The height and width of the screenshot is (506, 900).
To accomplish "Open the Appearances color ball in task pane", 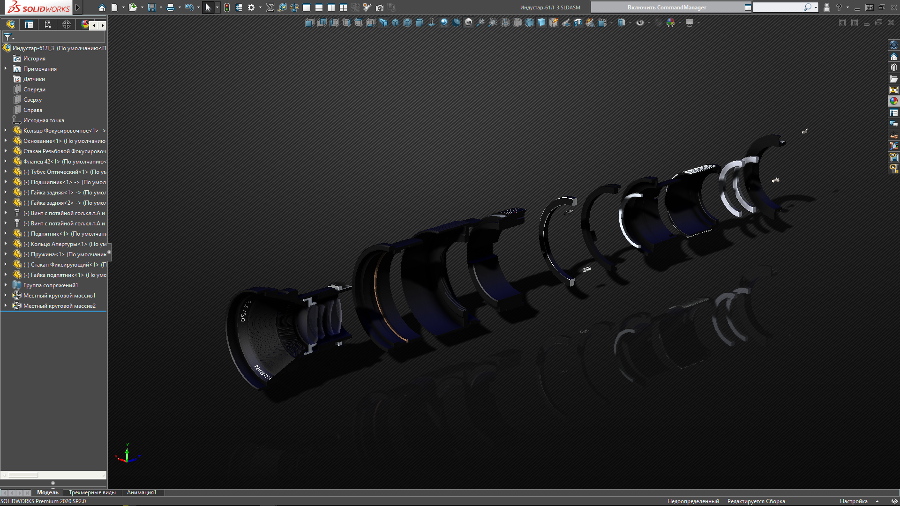I will [894, 101].
